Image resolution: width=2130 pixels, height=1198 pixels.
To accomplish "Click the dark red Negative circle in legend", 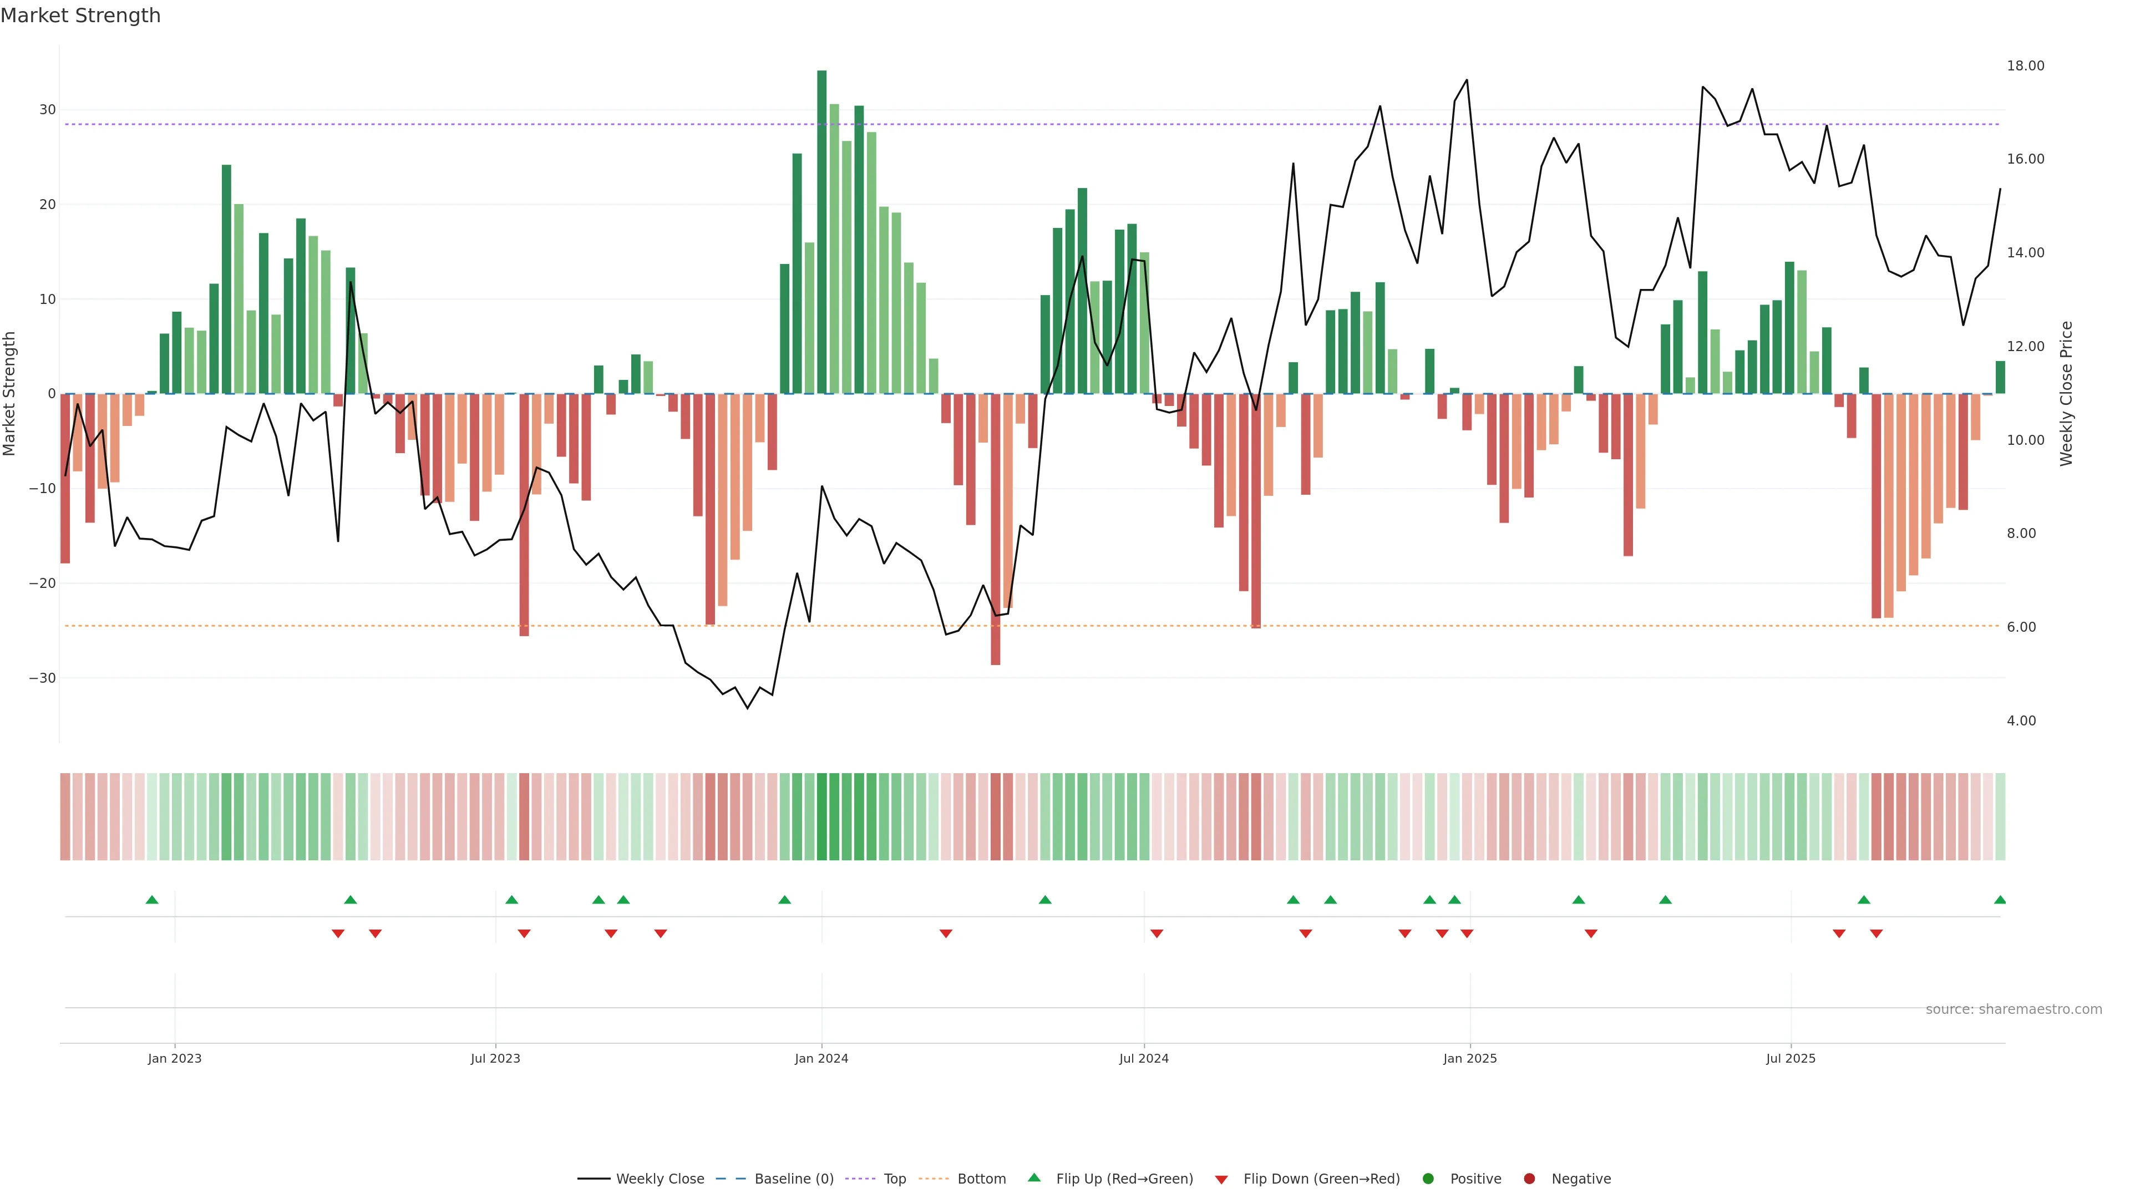I will [x=1529, y=1179].
